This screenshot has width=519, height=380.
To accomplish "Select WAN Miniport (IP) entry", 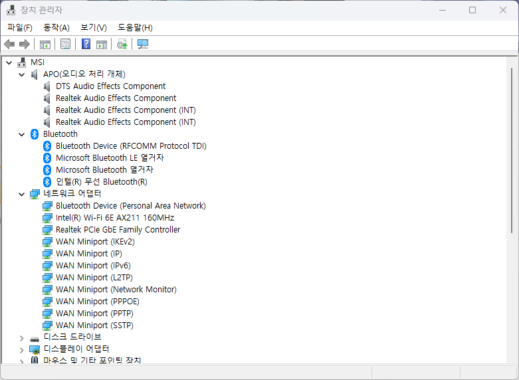I will pyautogui.click(x=89, y=254).
